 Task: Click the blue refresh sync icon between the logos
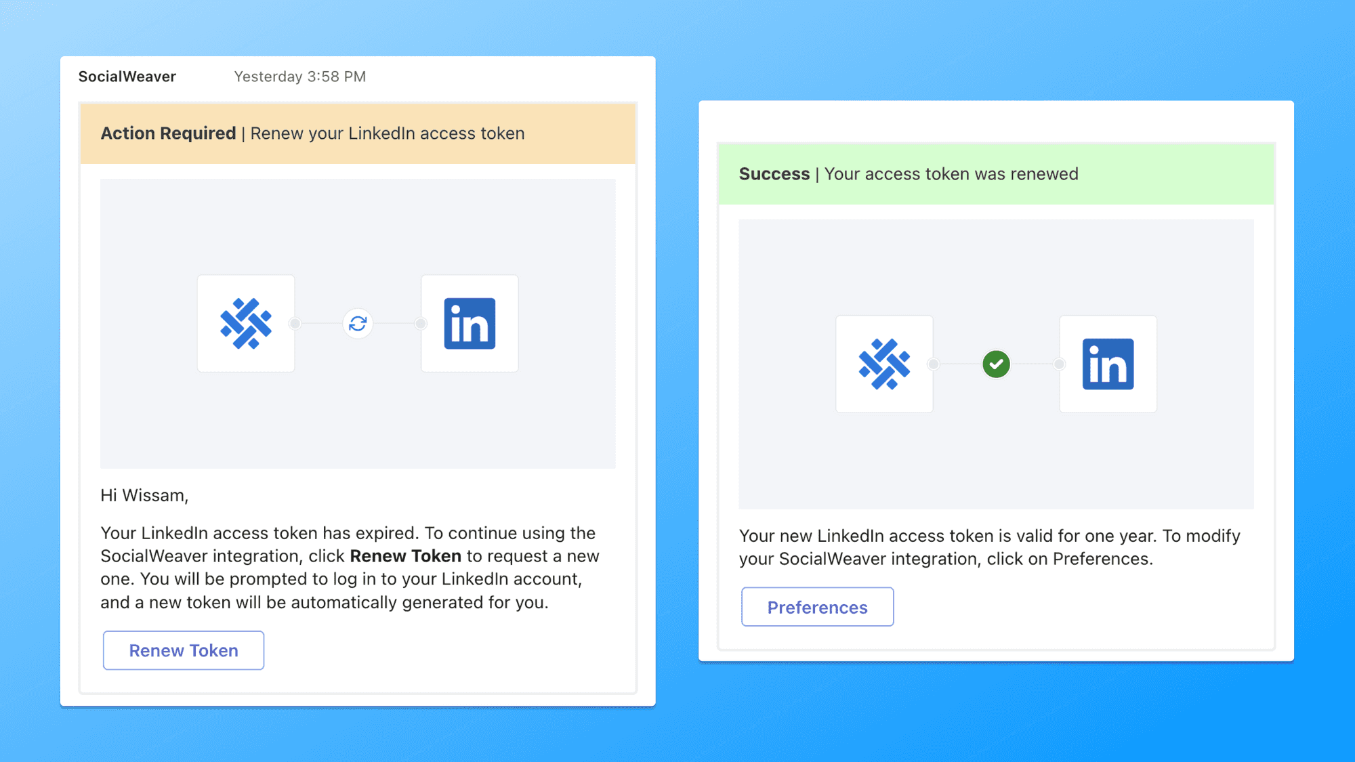tap(358, 324)
